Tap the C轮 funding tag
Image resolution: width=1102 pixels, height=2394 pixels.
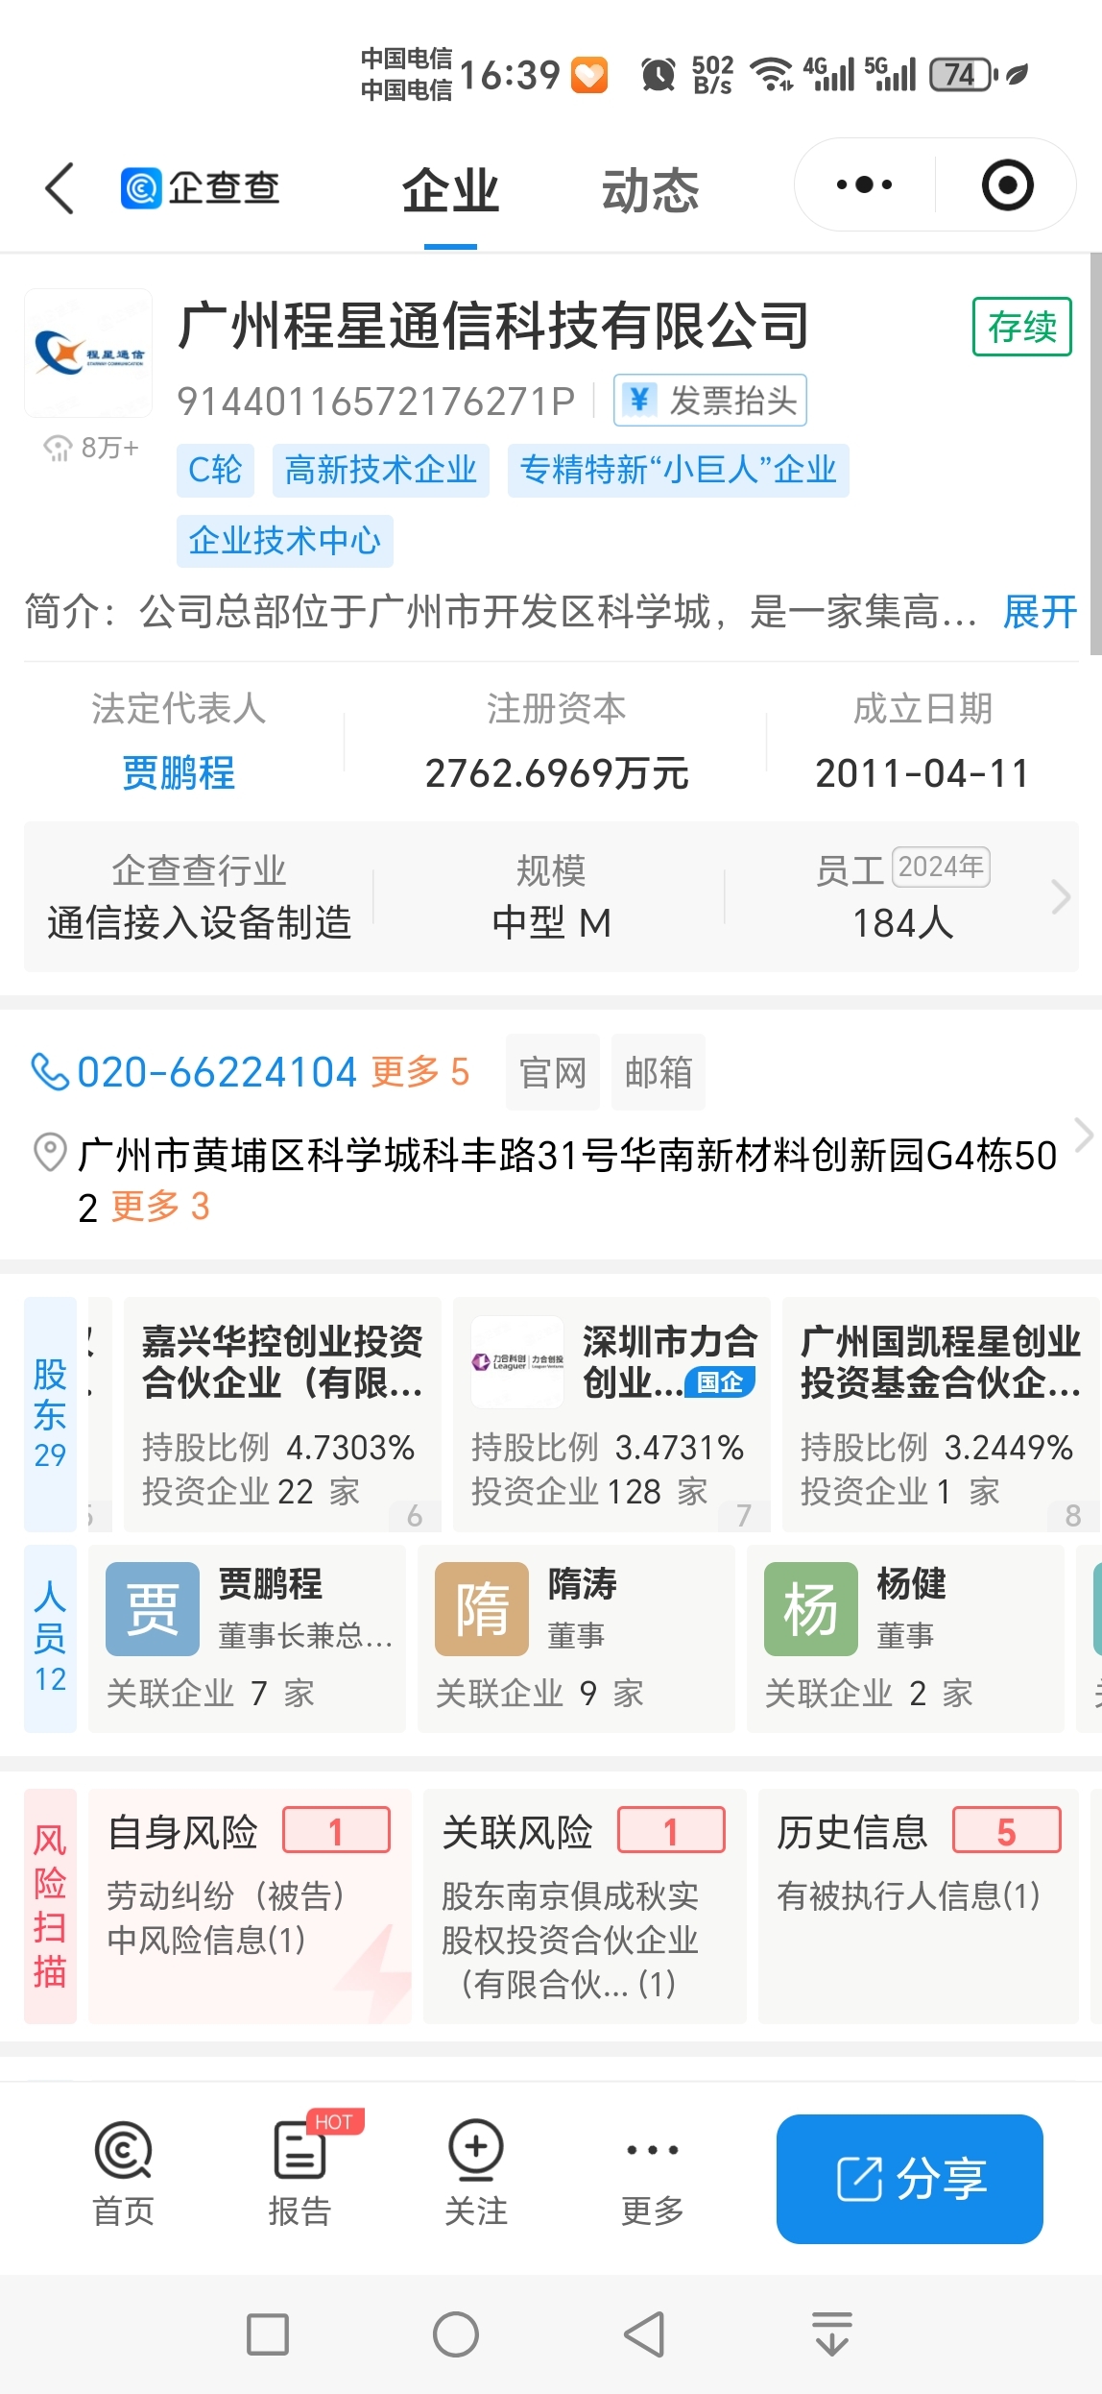point(215,470)
